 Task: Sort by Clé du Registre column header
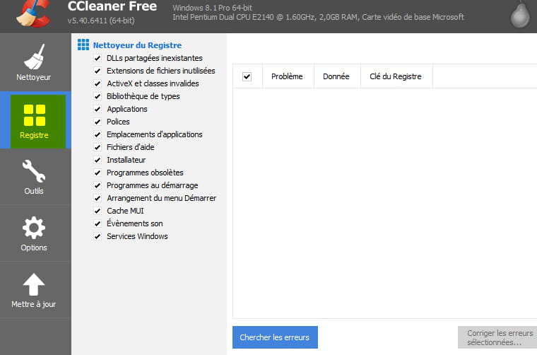click(x=396, y=76)
